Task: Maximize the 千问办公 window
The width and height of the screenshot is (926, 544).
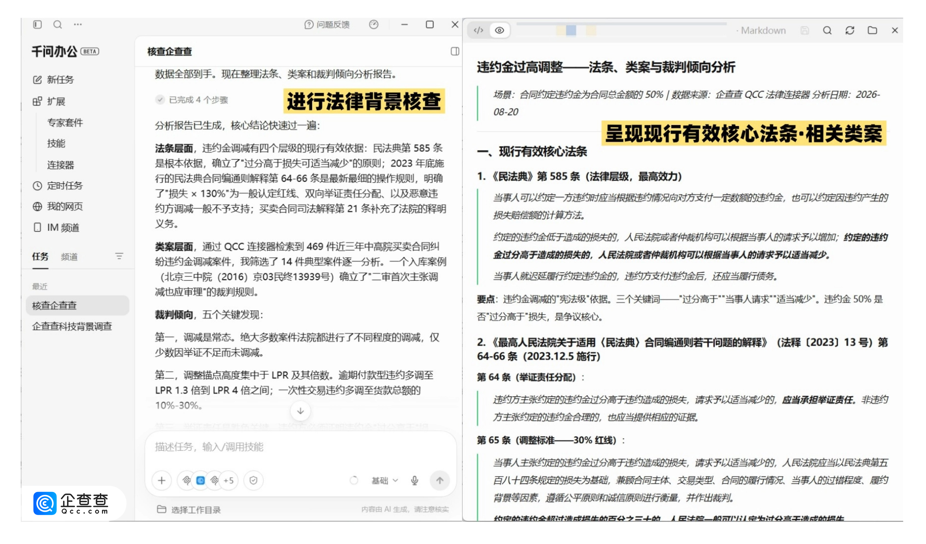Action: [x=430, y=24]
